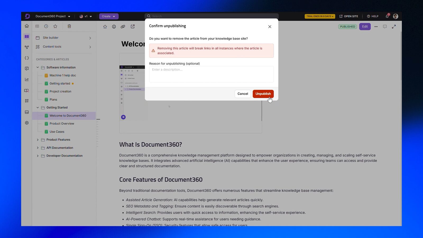Screen dimensions: 423x238
Task: Open the article comments icon
Action: pos(385,26)
